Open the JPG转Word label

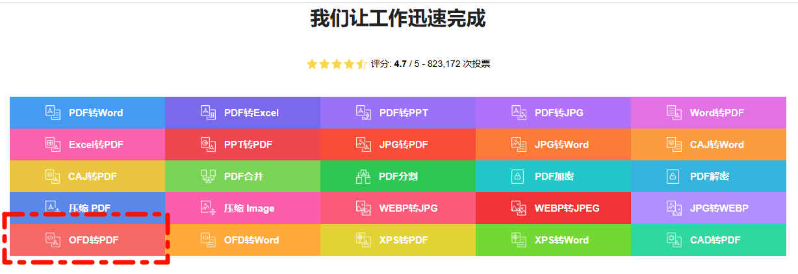[x=561, y=144]
